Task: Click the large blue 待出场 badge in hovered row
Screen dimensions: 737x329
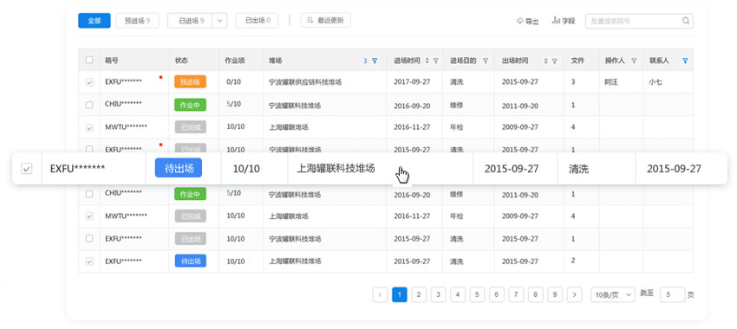Action: pyautogui.click(x=179, y=169)
